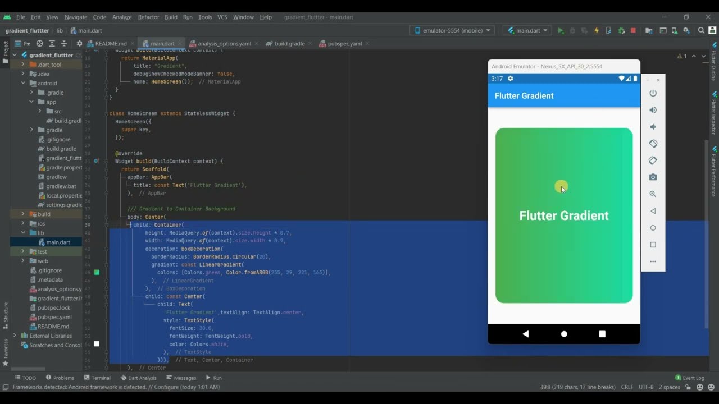
Task: Expand the .dart_tool folder
Action: tap(23, 65)
